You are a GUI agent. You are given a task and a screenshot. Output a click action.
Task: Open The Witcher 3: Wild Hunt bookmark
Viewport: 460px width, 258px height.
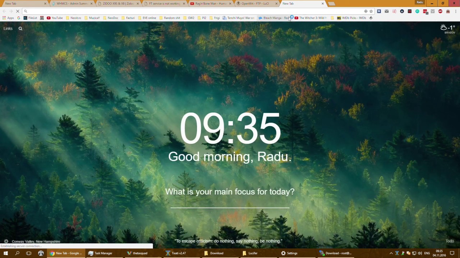tap(311, 18)
